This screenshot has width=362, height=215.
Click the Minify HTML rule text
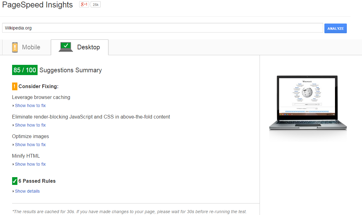[x=26, y=156]
